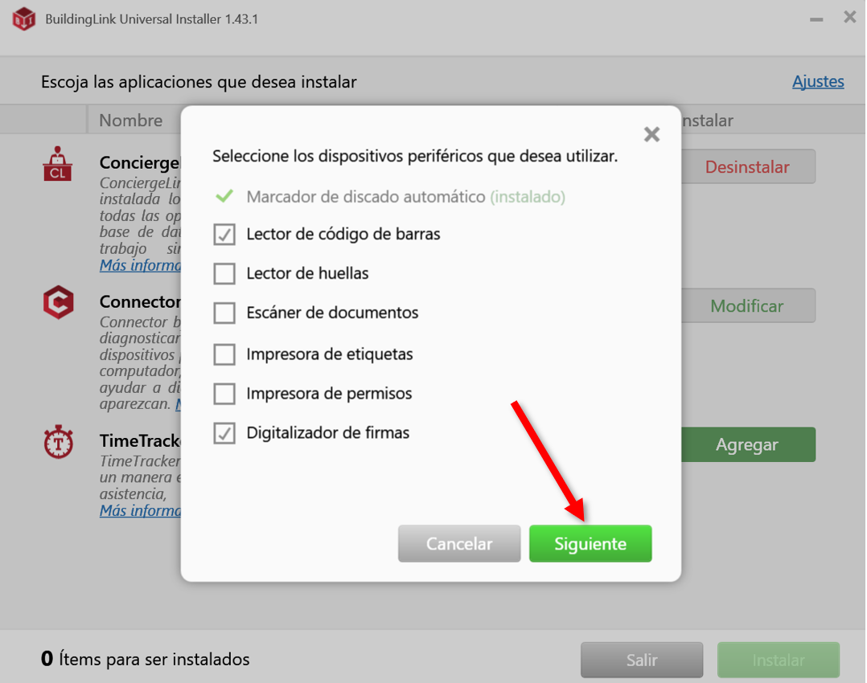Screen dimensions: 867x683
Task: Click the 'Escáner de documentos' label
Action: (x=332, y=313)
